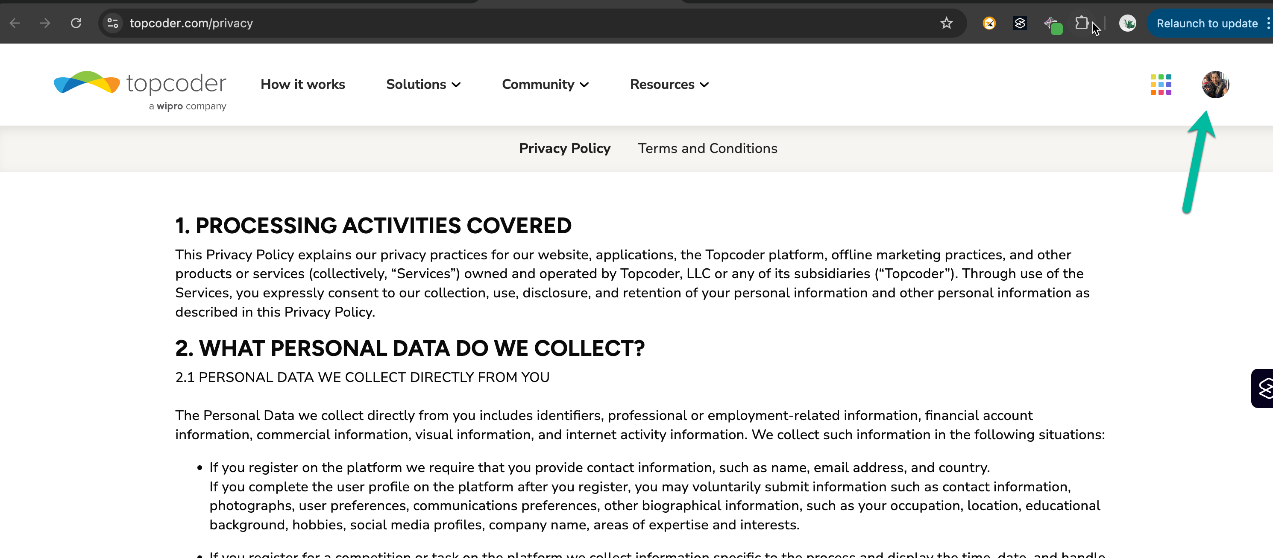Image resolution: width=1273 pixels, height=558 pixels.
Task: Select the Privacy Policy tab
Action: click(x=564, y=148)
